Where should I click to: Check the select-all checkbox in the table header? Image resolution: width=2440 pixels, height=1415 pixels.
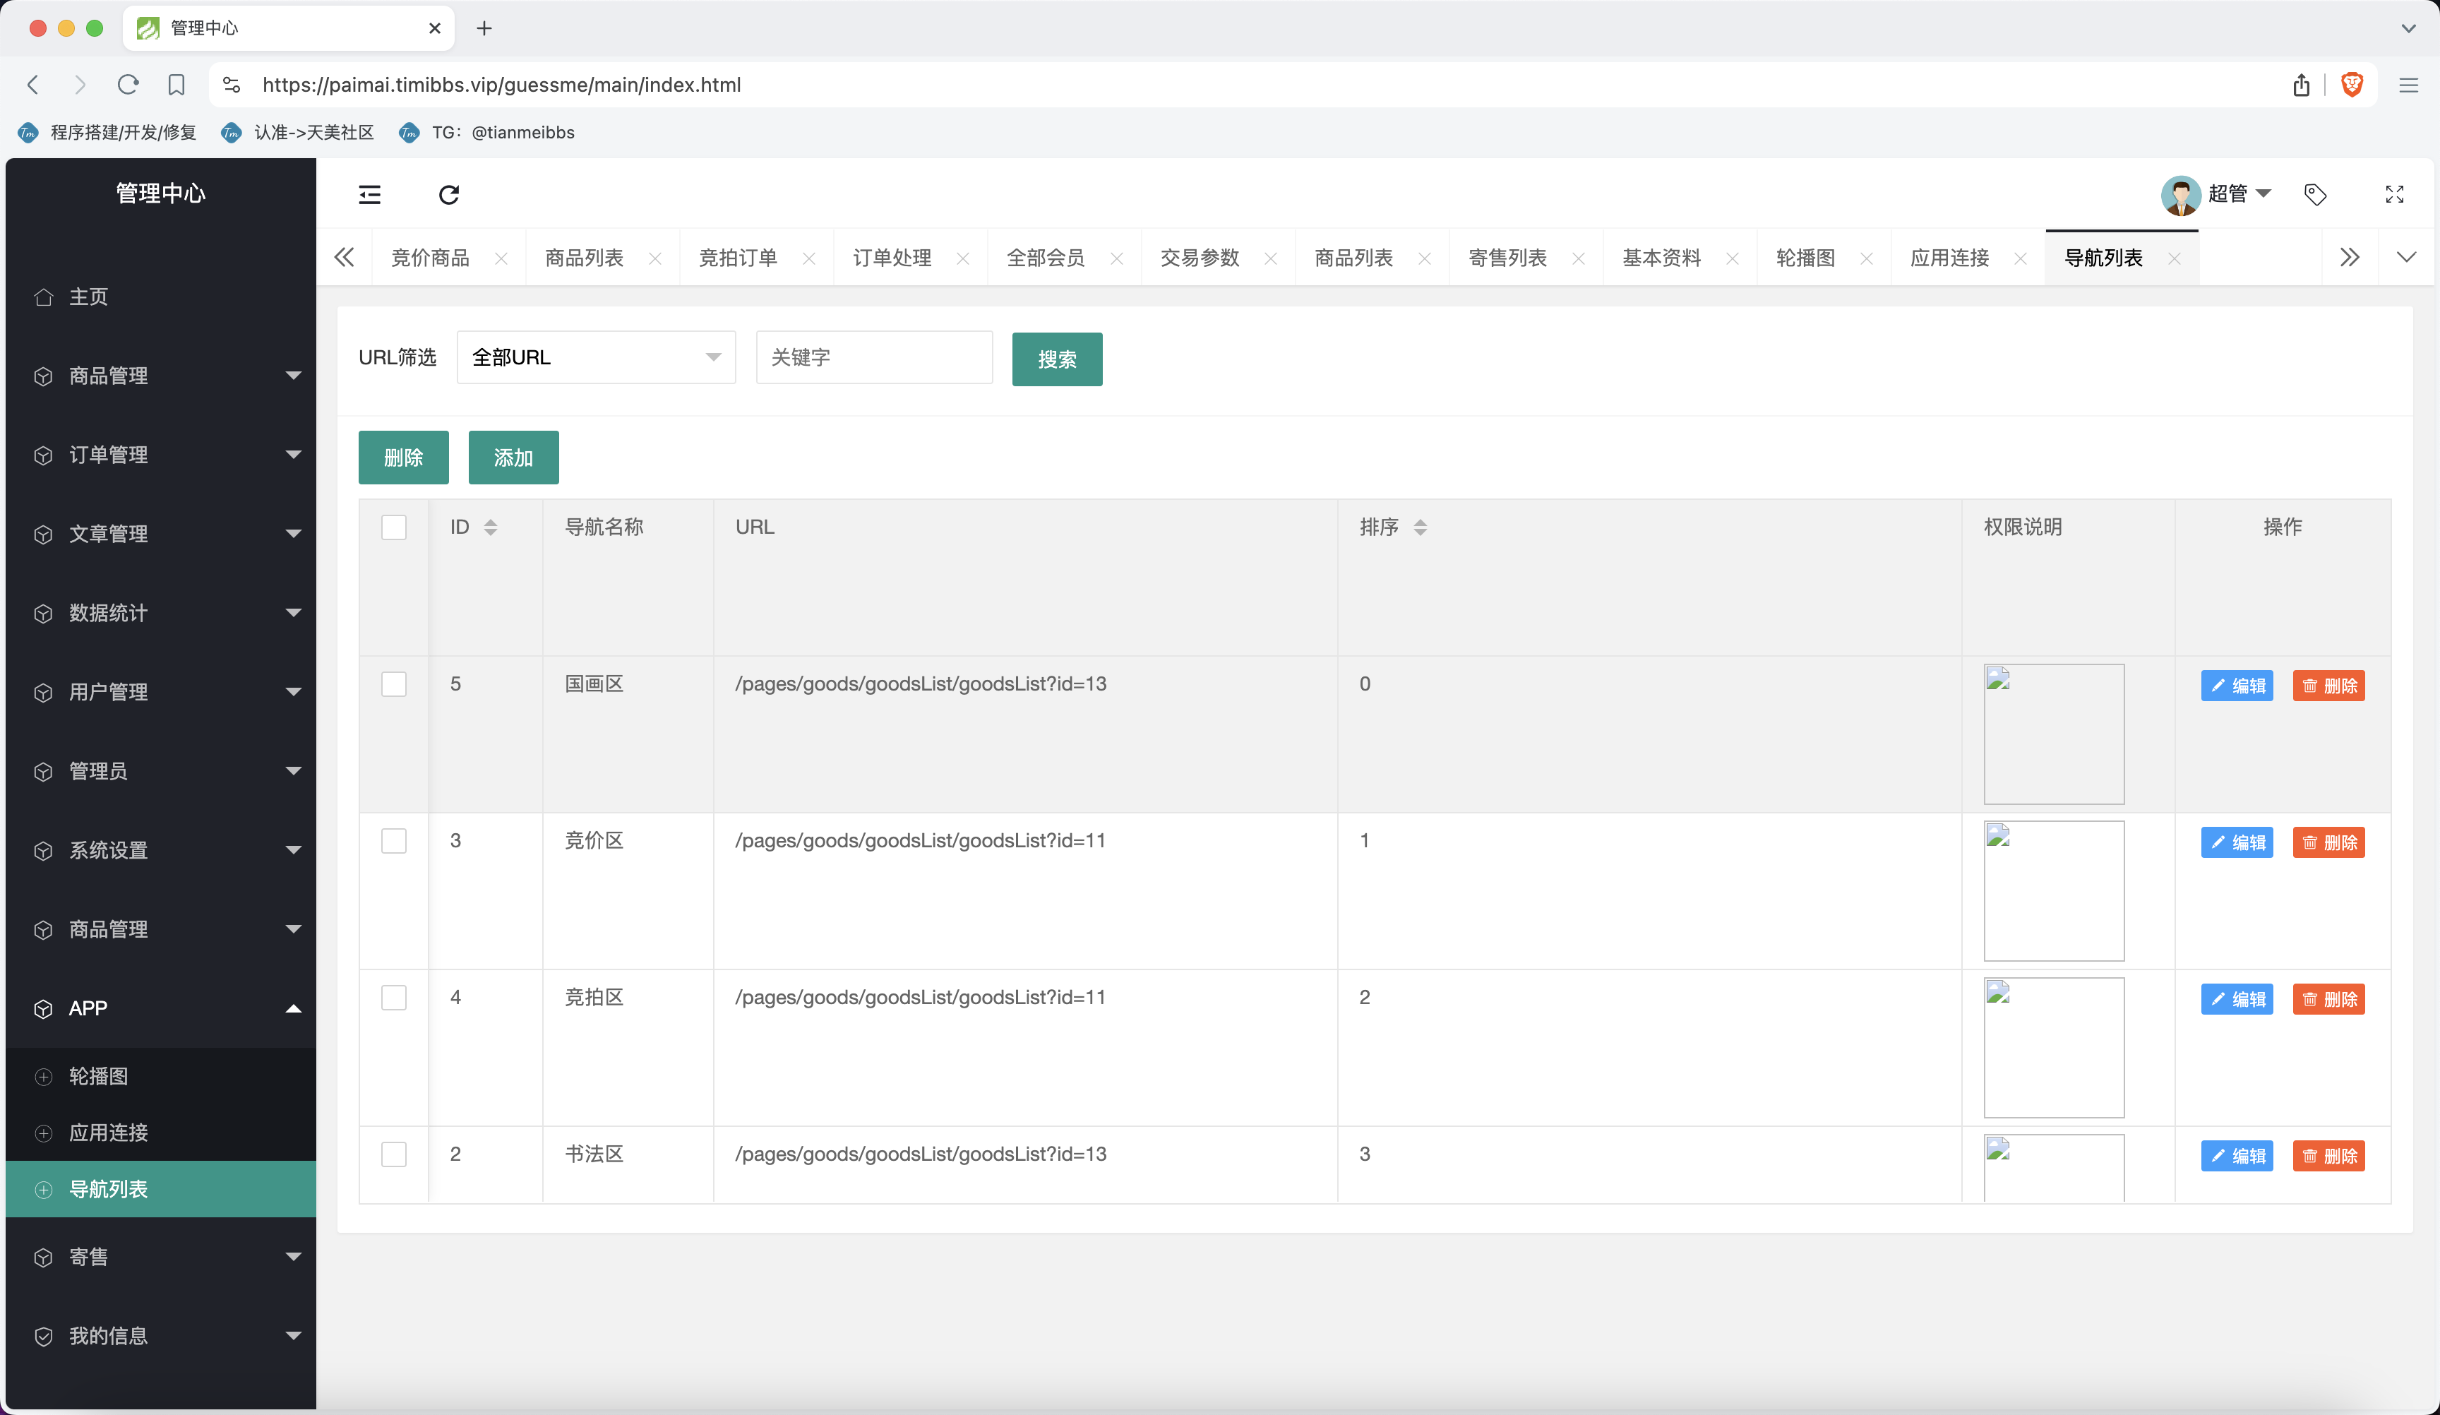[393, 527]
